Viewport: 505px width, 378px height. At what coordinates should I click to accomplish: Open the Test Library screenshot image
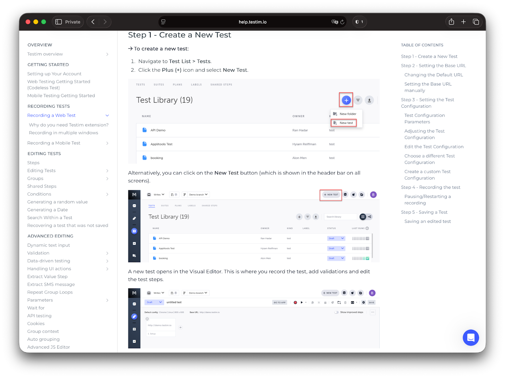[253, 121]
